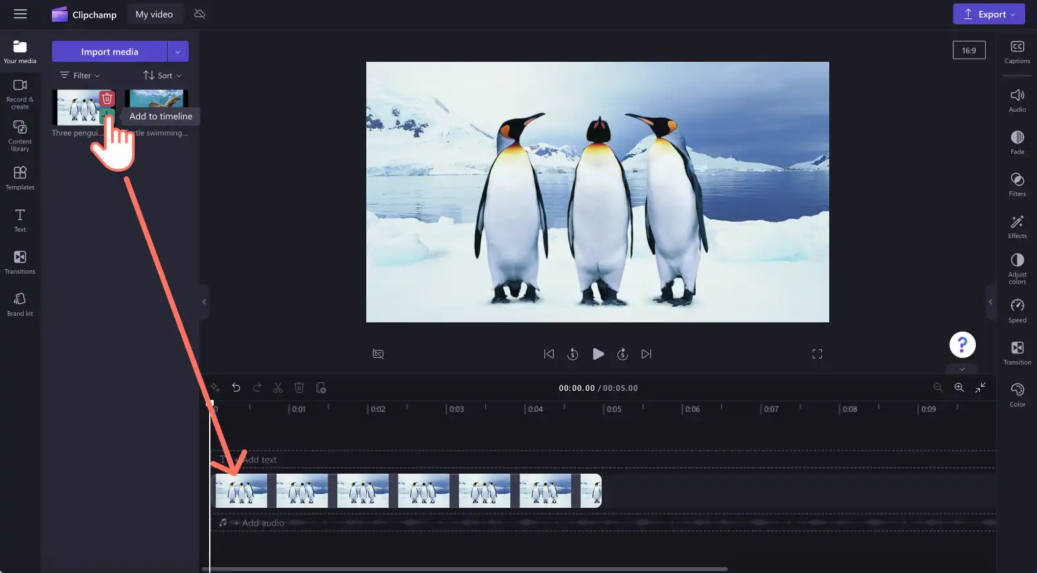The image size is (1037, 573).
Task: Zoom in the timeline
Action: pos(959,387)
